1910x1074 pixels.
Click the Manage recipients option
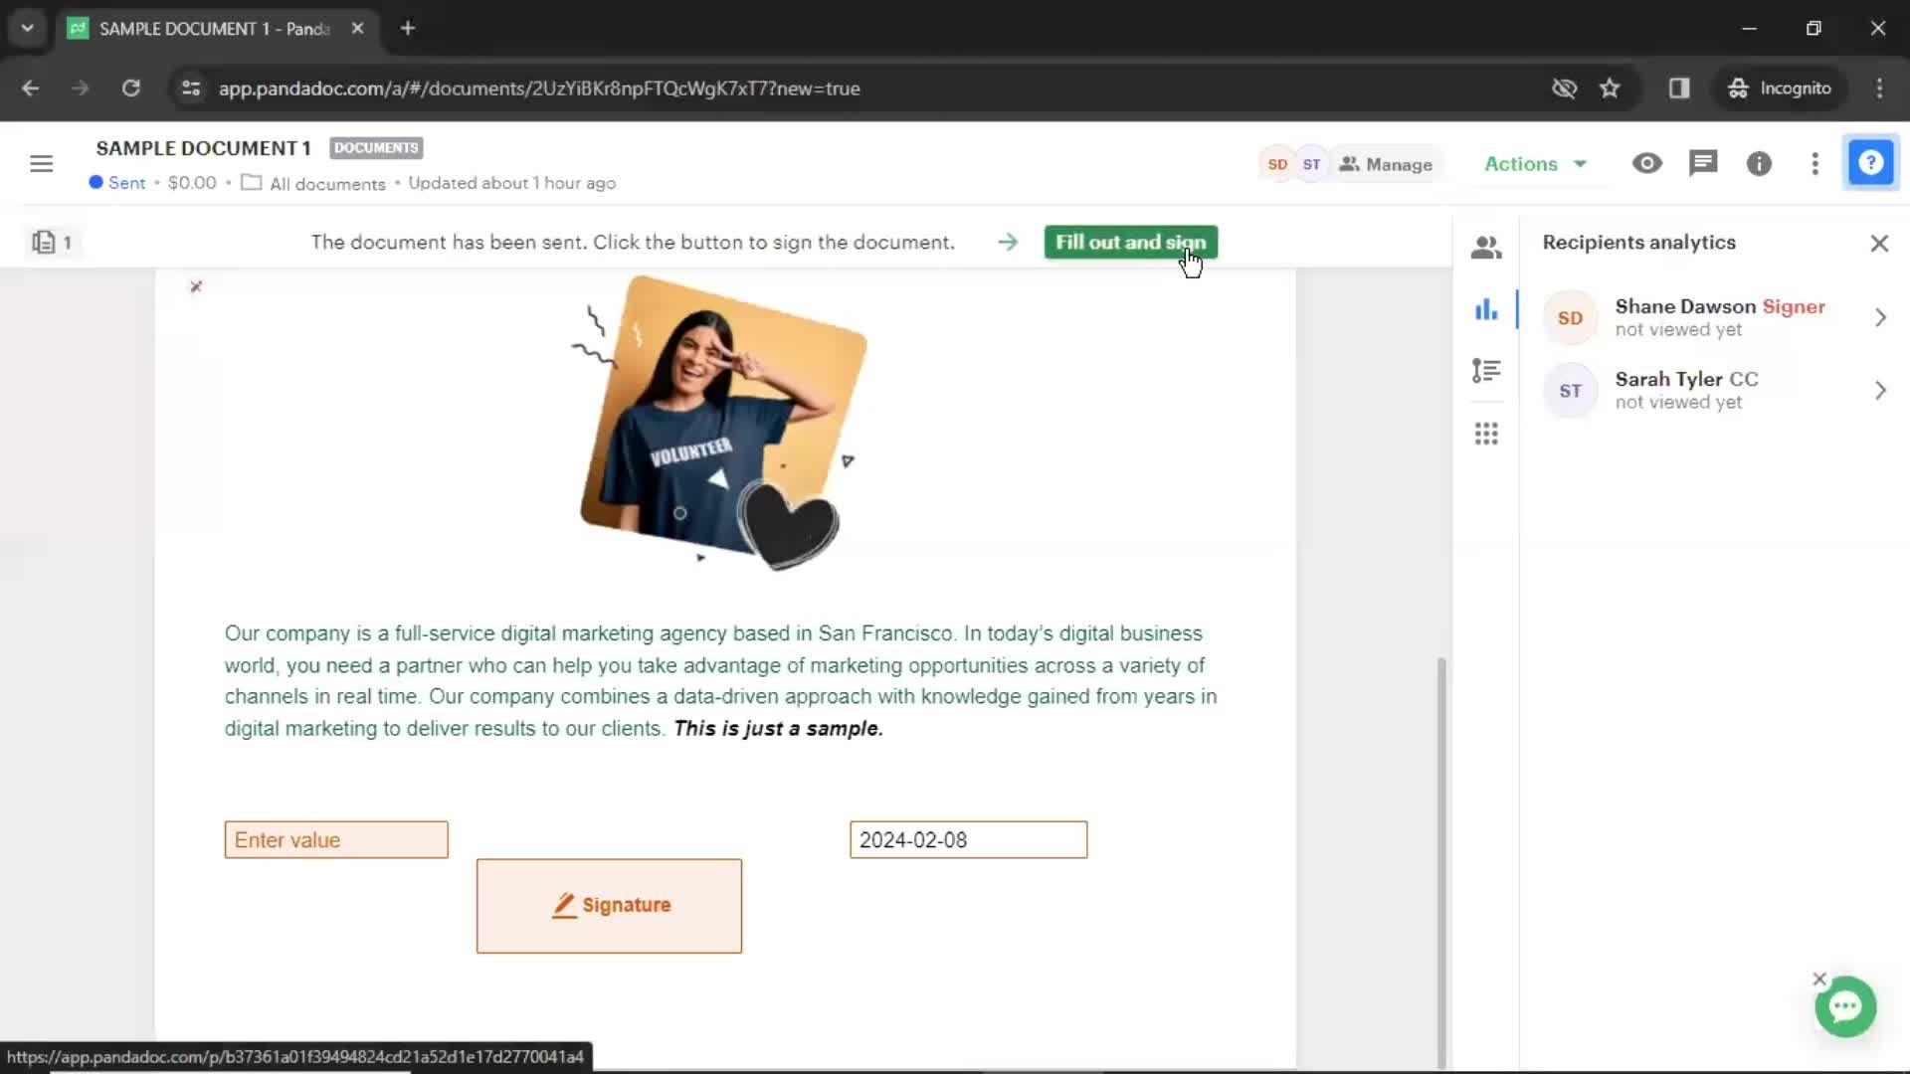[1386, 164]
